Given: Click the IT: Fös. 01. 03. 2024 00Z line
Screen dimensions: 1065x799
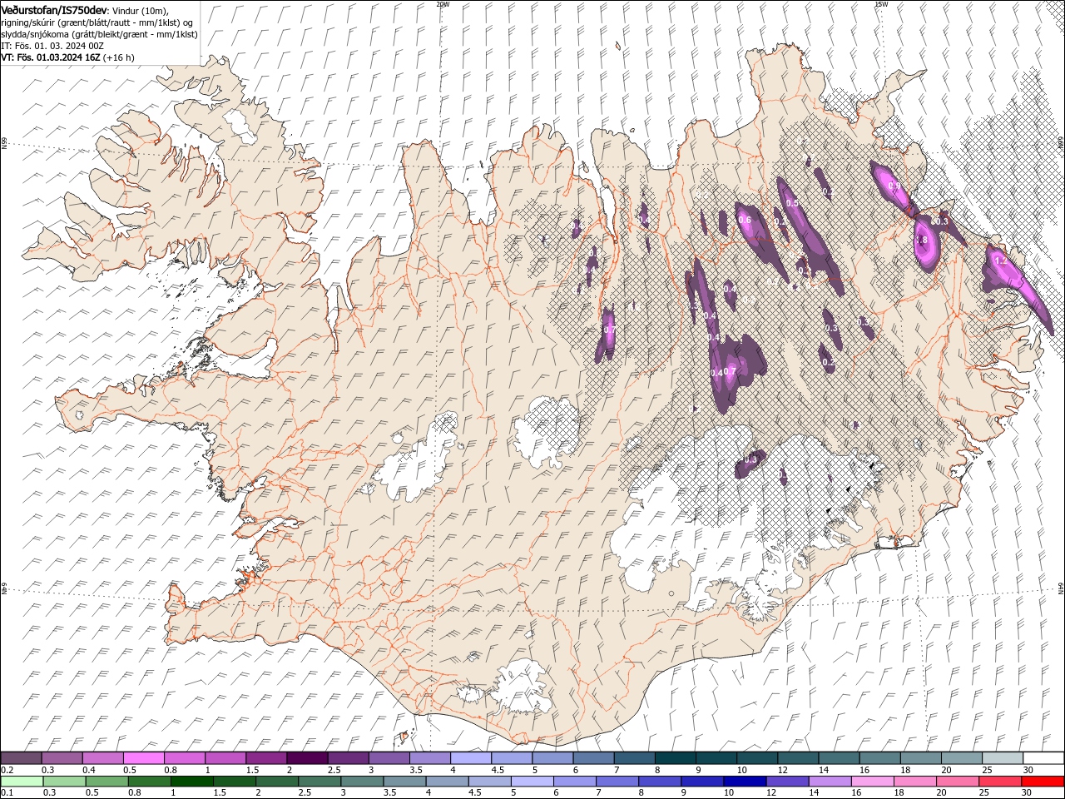Looking at the screenshot, I should click(52, 46).
